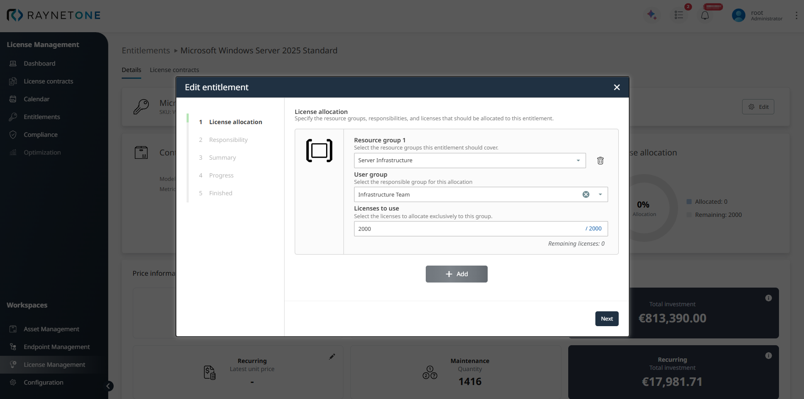Click the Maintenance quantity icon
Screen dimensions: 804x399
point(430,373)
